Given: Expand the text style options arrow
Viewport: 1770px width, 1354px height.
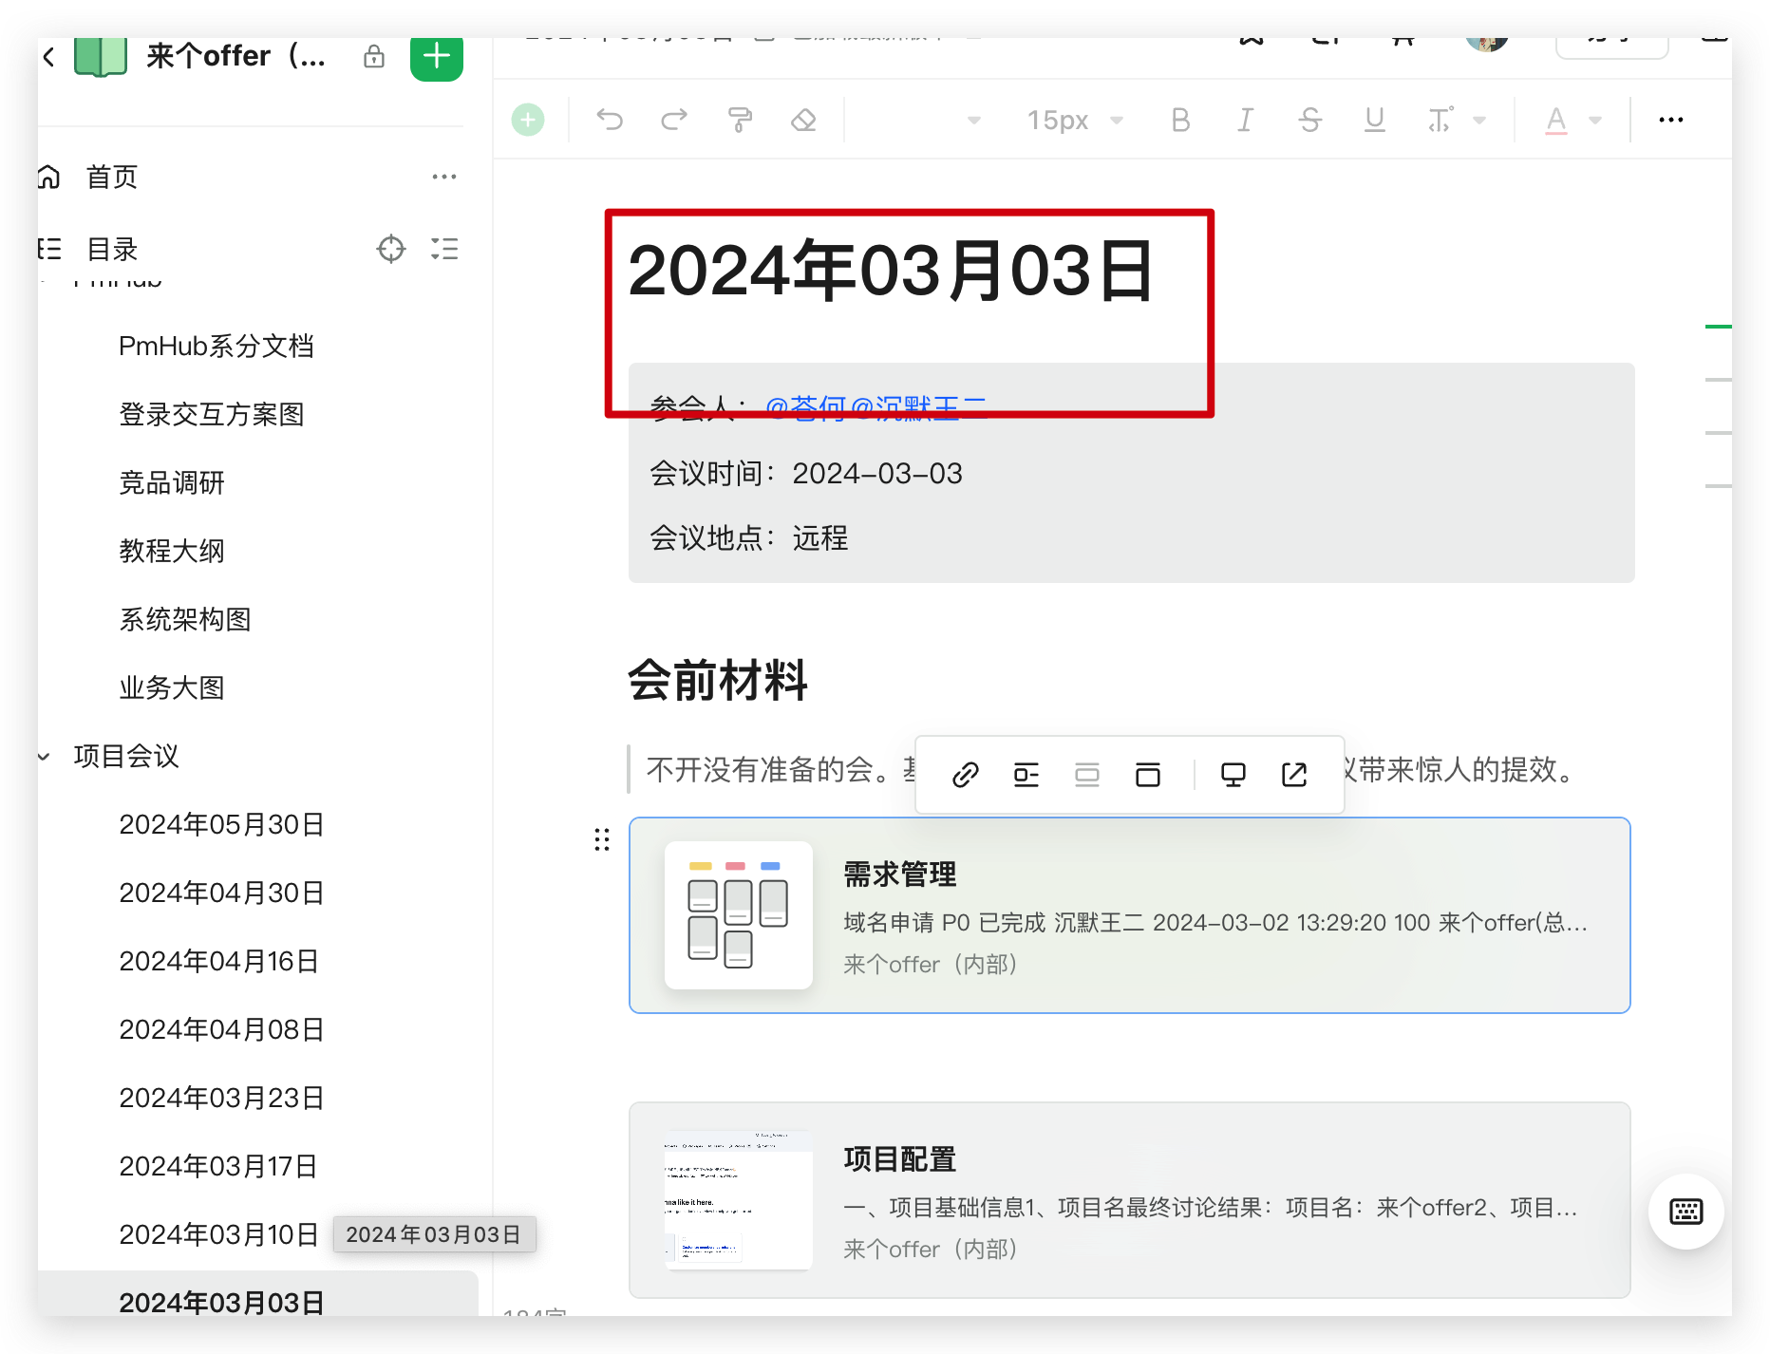Looking at the screenshot, I should point(1479,120).
